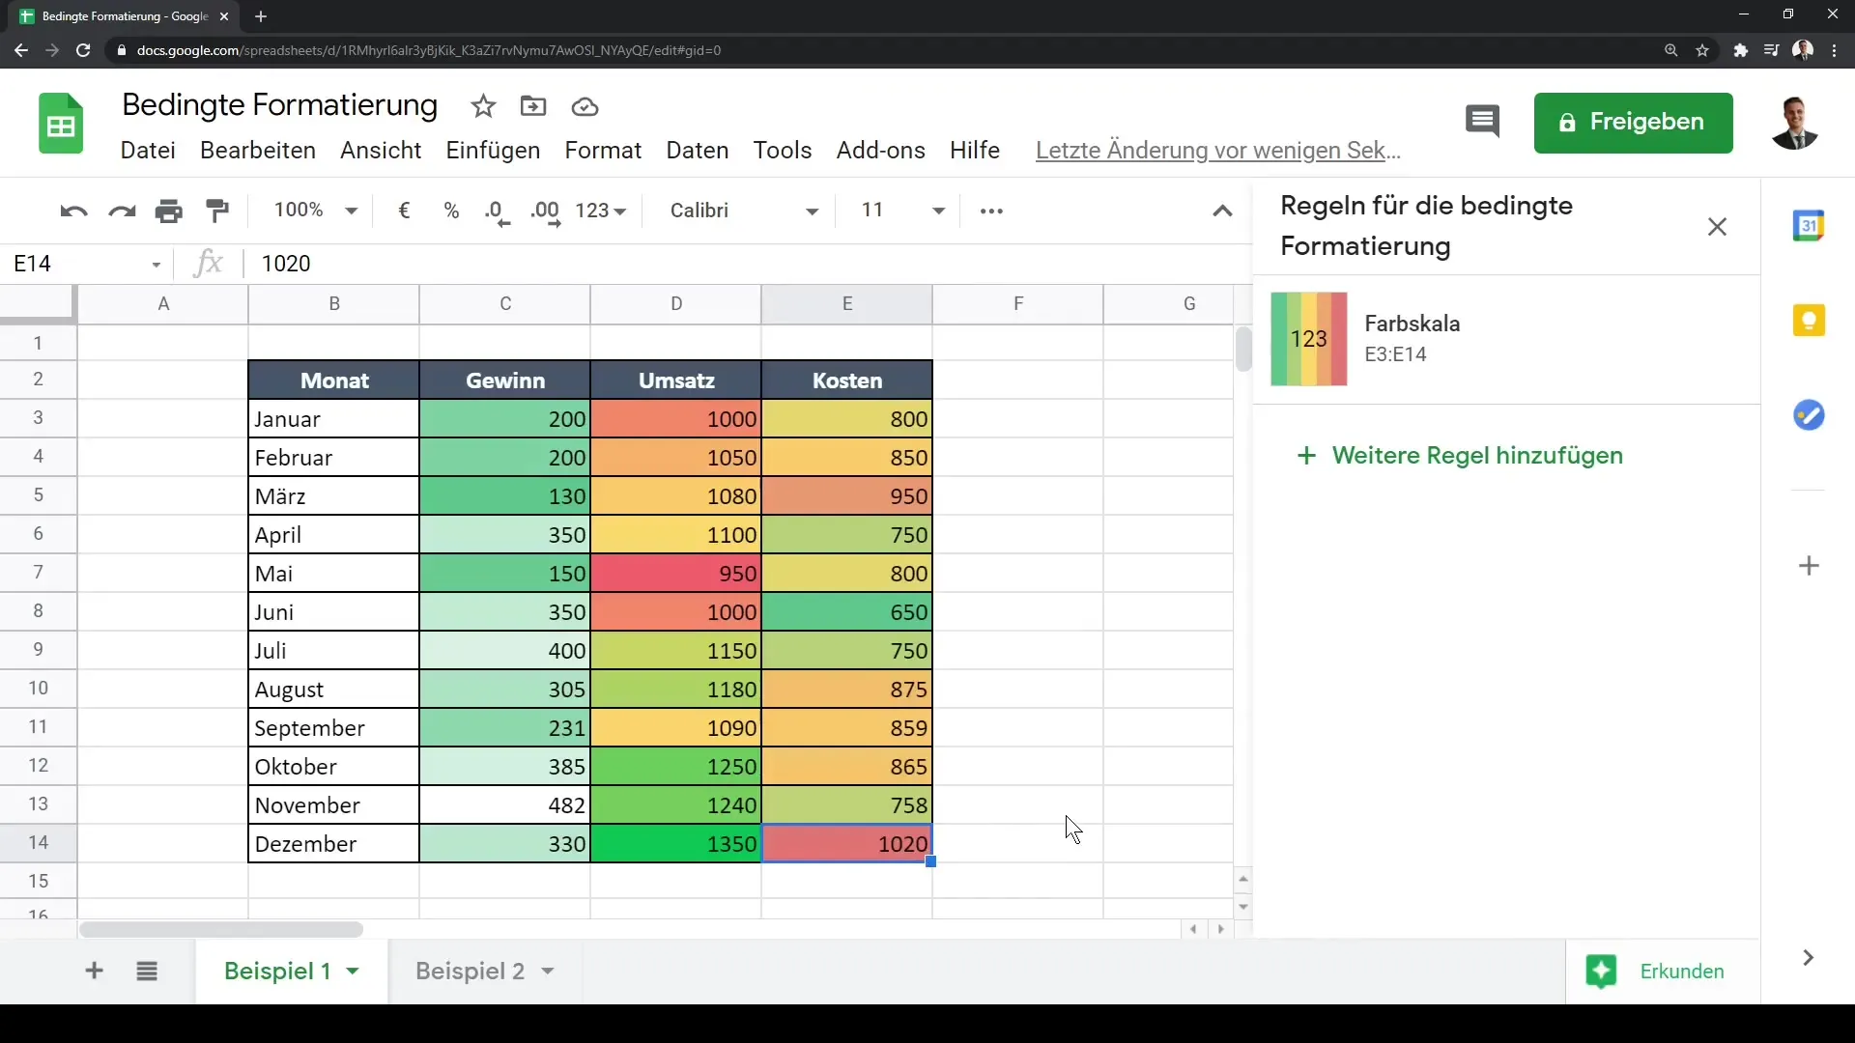Open the Beispiel 1 tab menu arrow
The image size is (1855, 1043).
click(x=353, y=972)
